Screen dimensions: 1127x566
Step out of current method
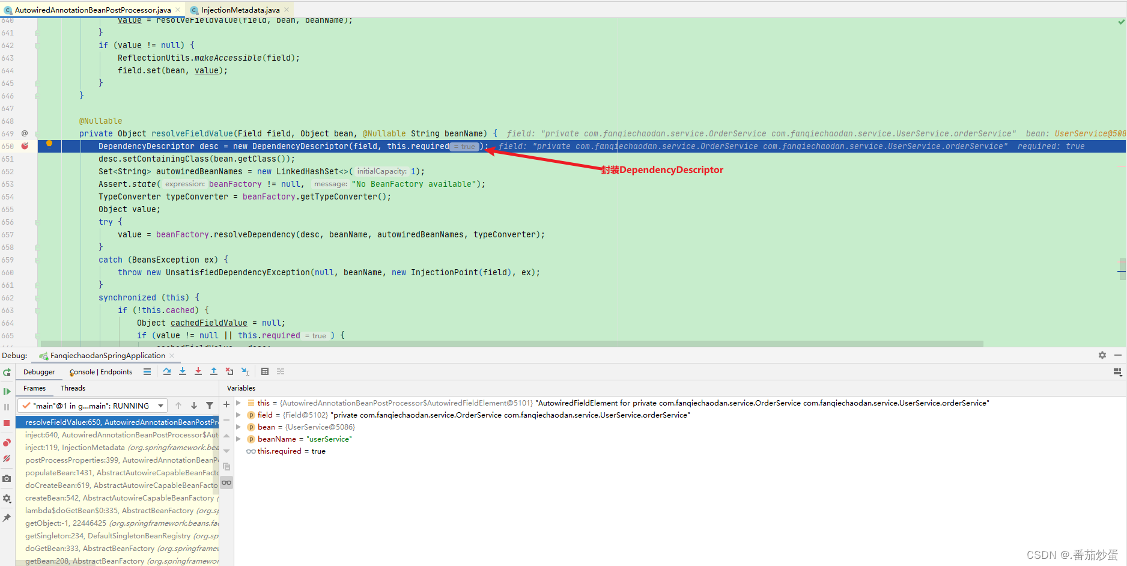click(214, 372)
